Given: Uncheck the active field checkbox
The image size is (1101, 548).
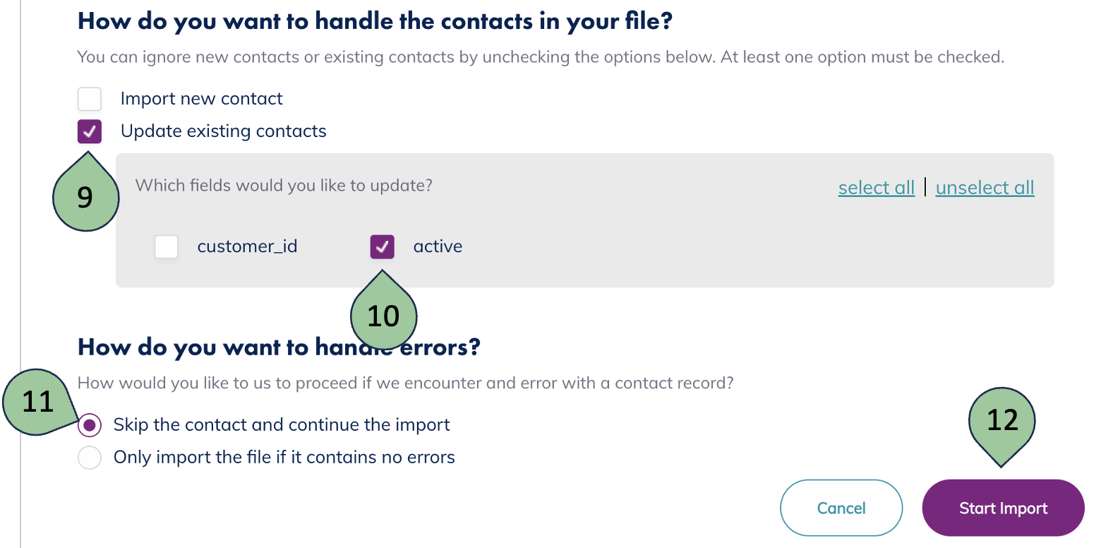Looking at the screenshot, I should point(383,247).
